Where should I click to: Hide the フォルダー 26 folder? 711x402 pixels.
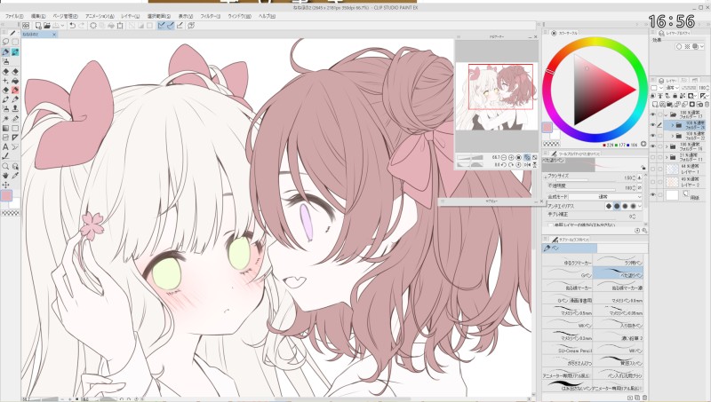pos(653,125)
